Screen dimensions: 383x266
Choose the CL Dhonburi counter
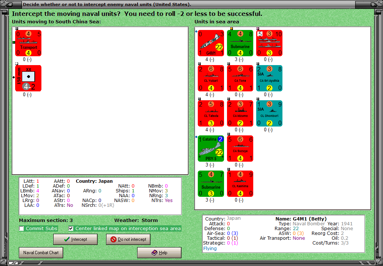[x=270, y=114]
